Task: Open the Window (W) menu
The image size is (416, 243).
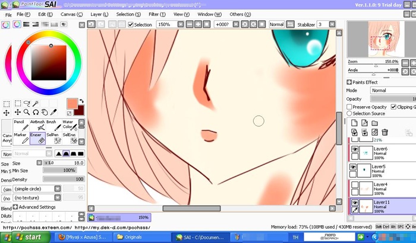Action: pos(209,14)
